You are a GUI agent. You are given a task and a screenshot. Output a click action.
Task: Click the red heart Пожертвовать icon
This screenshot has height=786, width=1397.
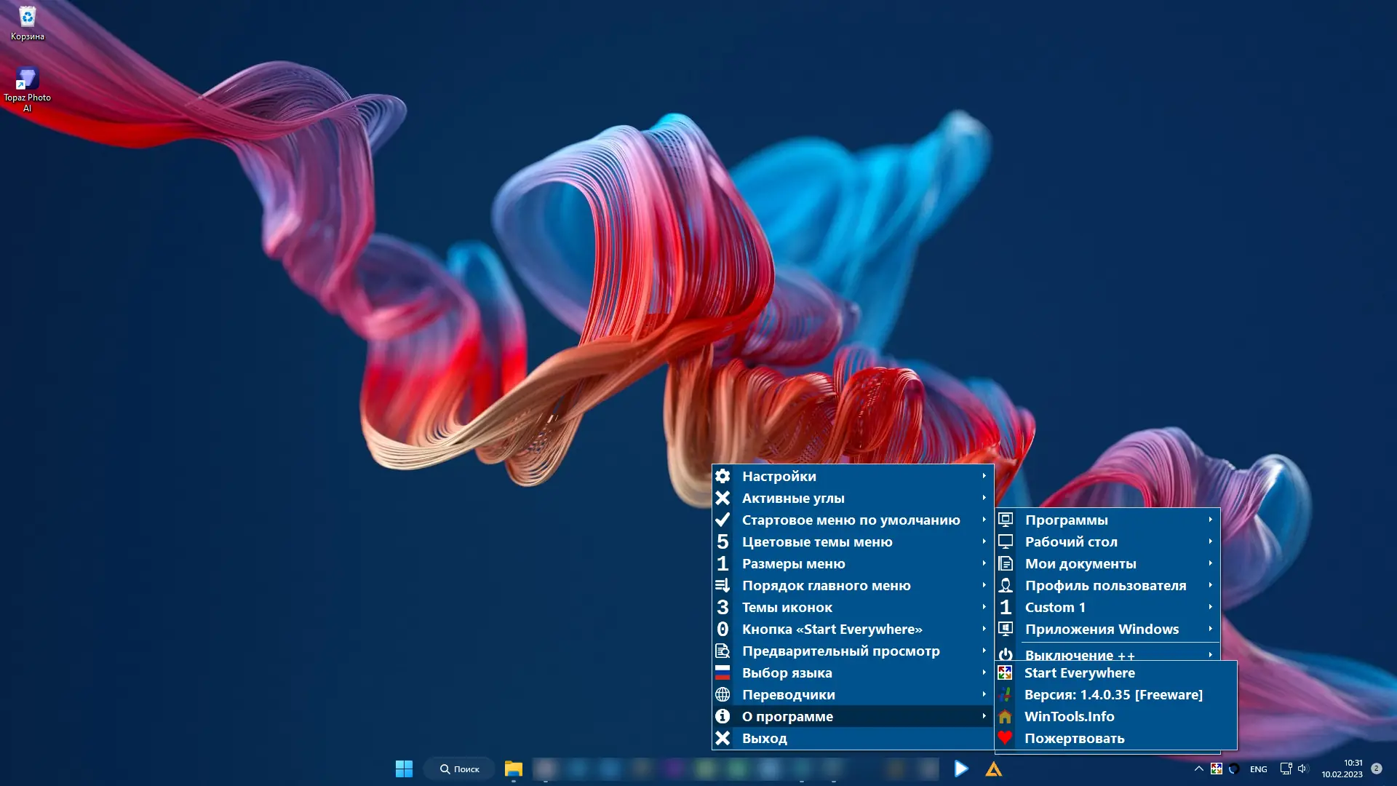click(x=1005, y=738)
